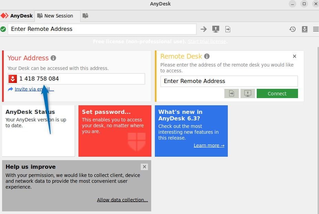Open the session history clock icon
The height and width of the screenshot is (214, 319).
pyautogui.click(x=292, y=29)
